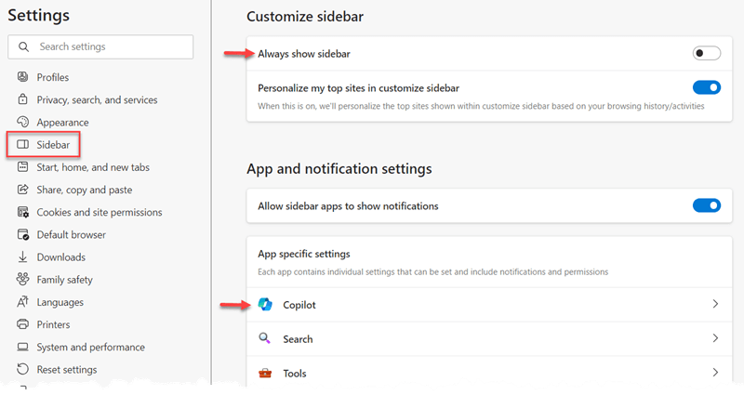Open System and performance settings
The width and height of the screenshot is (744, 395).
pos(90,347)
